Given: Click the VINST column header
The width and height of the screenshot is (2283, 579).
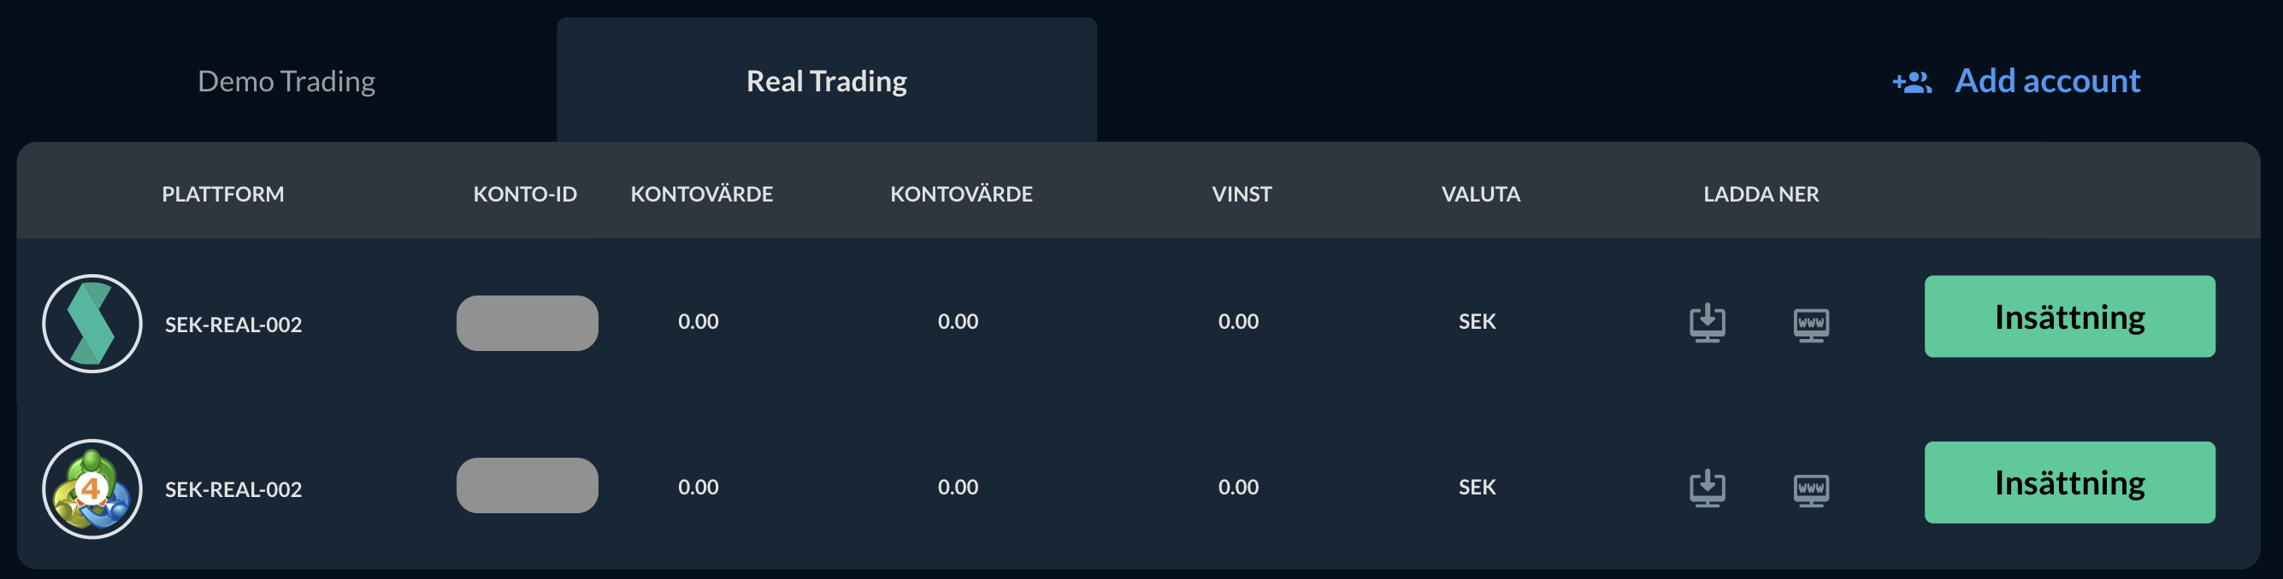Looking at the screenshot, I should pos(1241,194).
